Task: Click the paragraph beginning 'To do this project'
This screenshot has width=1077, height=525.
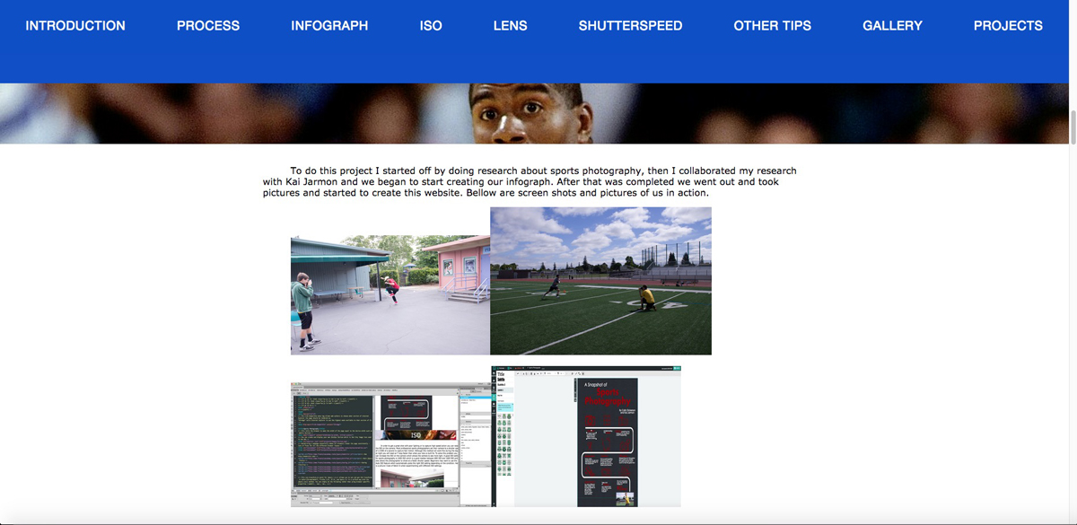Action: pyautogui.click(x=530, y=182)
